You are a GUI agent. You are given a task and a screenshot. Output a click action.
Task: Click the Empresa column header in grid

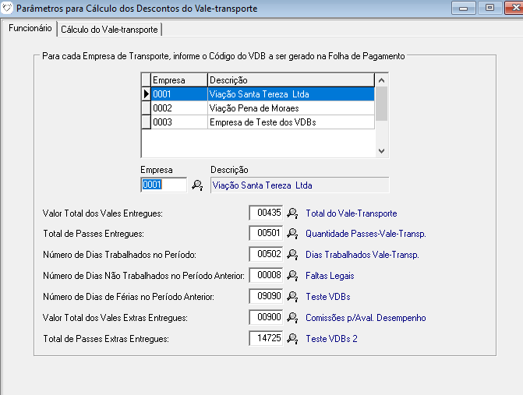[178, 80]
